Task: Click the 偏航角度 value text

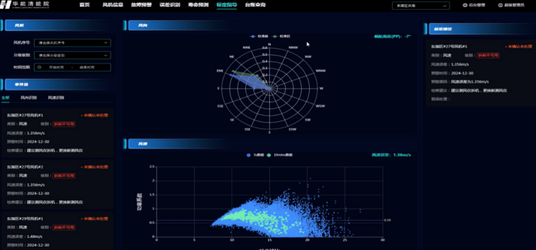Action: click(392, 36)
